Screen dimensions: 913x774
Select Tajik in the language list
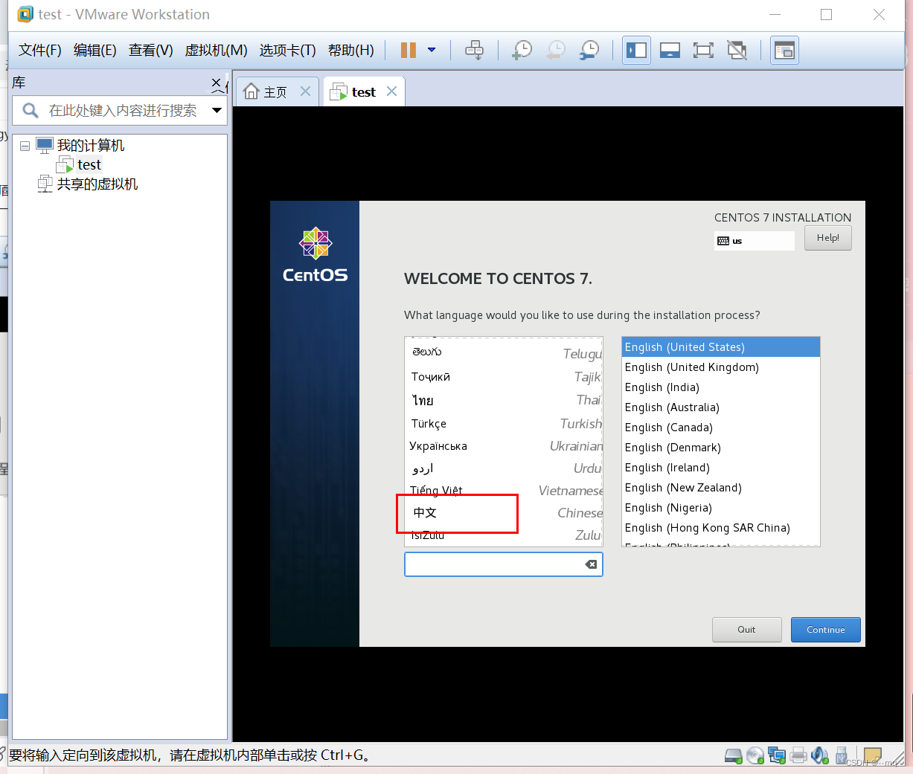point(504,377)
